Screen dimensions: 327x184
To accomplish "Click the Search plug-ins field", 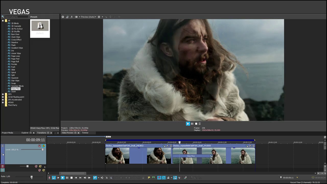I will point(16,17).
